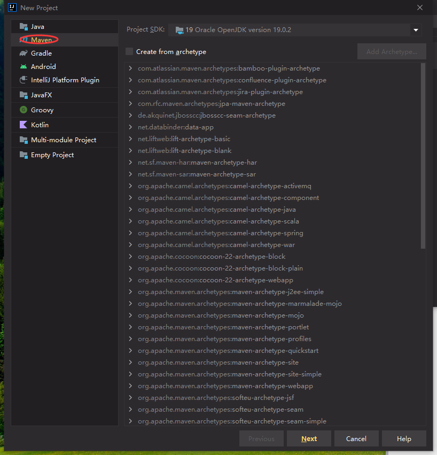Image resolution: width=437 pixels, height=455 pixels.
Task: Enable Create from archetype checkbox
Action: click(x=129, y=52)
